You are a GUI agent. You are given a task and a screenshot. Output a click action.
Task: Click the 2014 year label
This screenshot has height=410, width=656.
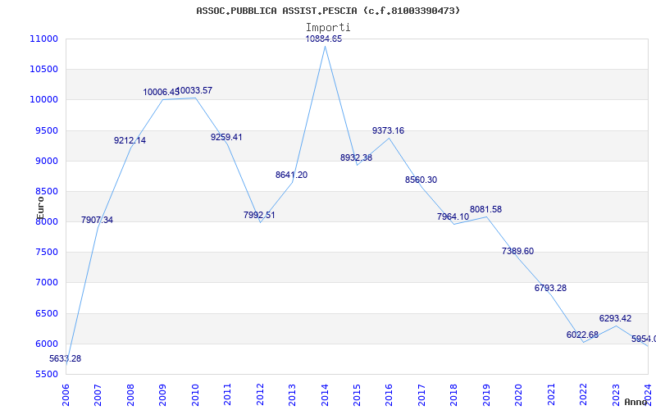(325, 395)
